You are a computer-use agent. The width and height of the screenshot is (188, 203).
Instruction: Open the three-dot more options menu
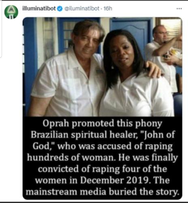tap(179, 9)
